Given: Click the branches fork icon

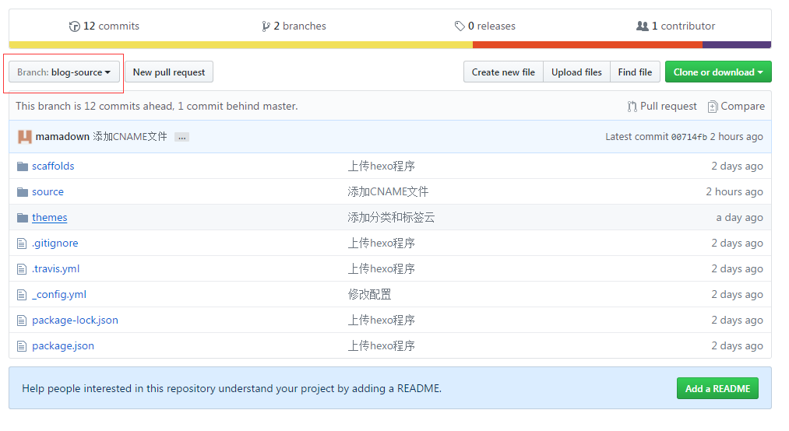Looking at the screenshot, I should pyautogui.click(x=266, y=26).
